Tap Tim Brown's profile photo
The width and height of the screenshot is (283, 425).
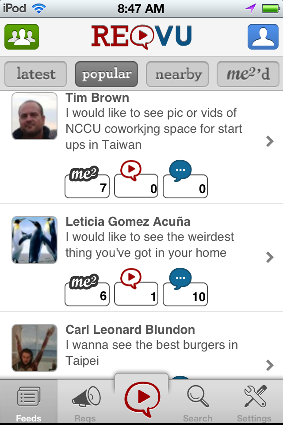(34, 116)
